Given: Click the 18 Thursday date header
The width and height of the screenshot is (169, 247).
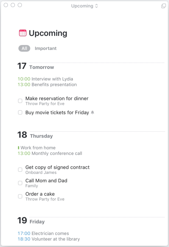Looking at the screenshot, I should pyautogui.click(x=35, y=135).
